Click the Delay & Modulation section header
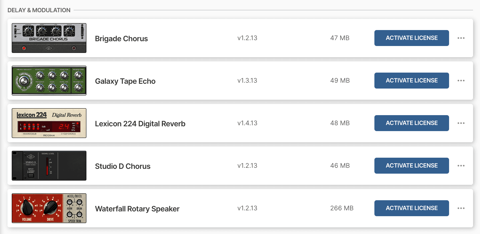 [39, 10]
